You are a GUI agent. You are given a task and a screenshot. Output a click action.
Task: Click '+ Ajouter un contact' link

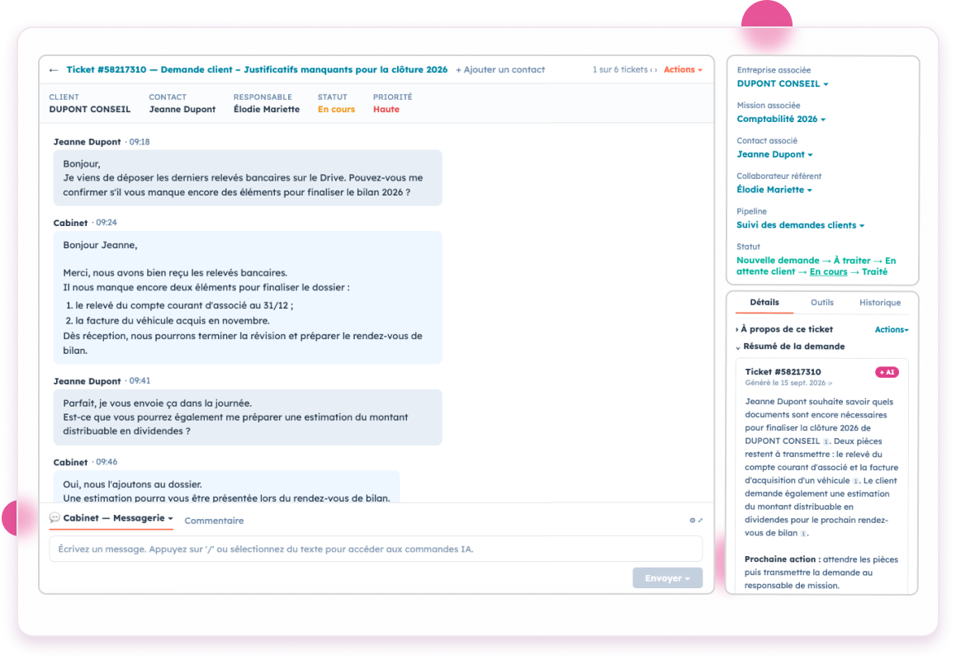pyautogui.click(x=500, y=70)
